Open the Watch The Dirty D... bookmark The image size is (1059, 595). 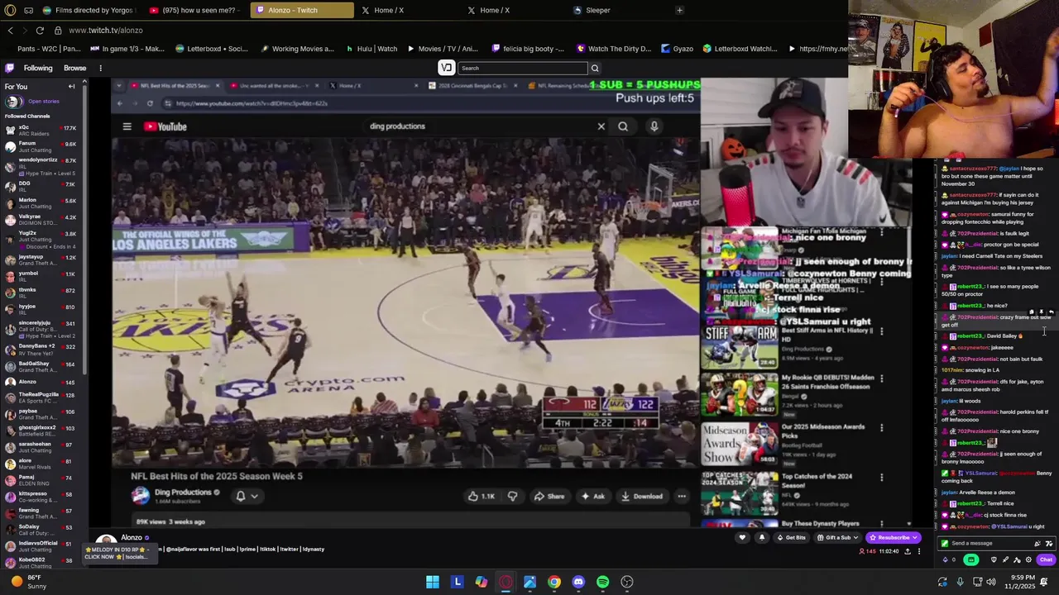point(614,49)
